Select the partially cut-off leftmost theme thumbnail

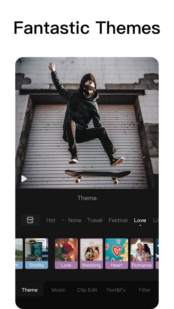click(x=19, y=253)
